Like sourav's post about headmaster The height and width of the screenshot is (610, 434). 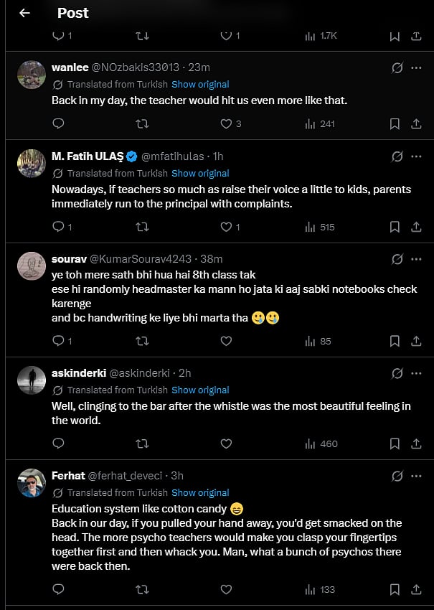pyautogui.click(x=226, y=341)
